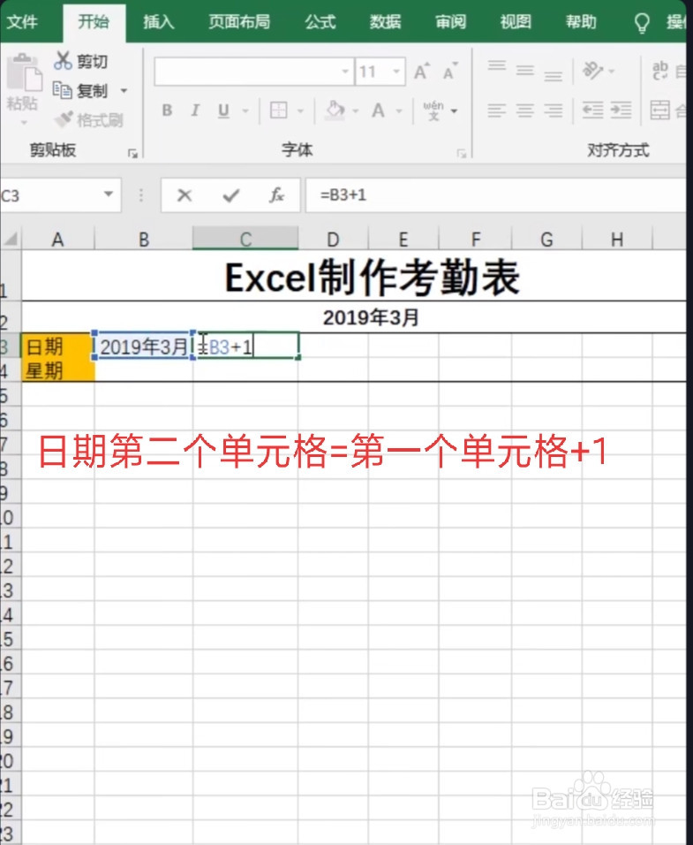
Task: Expand underline style dropdown arrow
Action: (245, 111)
